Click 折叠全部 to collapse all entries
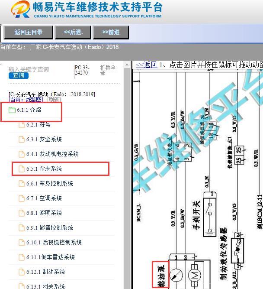263x289 pixels. click(108, 70)
